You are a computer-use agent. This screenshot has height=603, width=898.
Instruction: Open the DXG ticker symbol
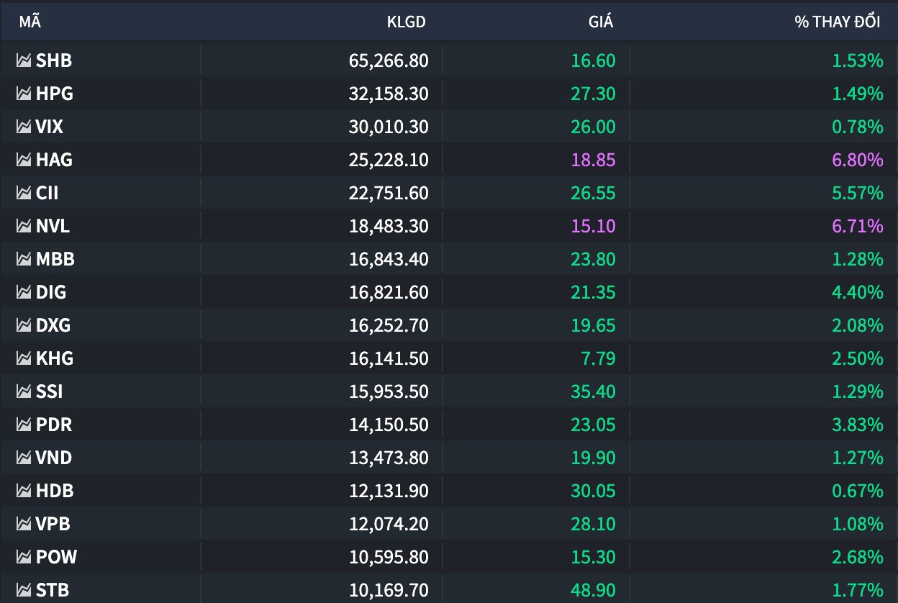tap(53, 325)
